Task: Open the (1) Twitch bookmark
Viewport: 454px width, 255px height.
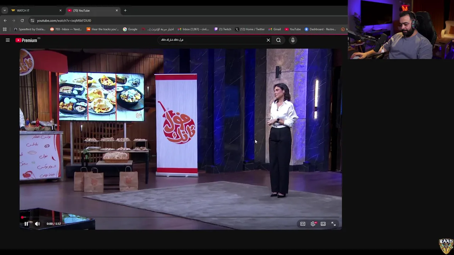Action: [223, 29]
